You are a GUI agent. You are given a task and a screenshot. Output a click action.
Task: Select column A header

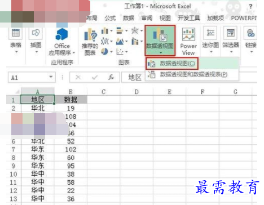point(38,92)
